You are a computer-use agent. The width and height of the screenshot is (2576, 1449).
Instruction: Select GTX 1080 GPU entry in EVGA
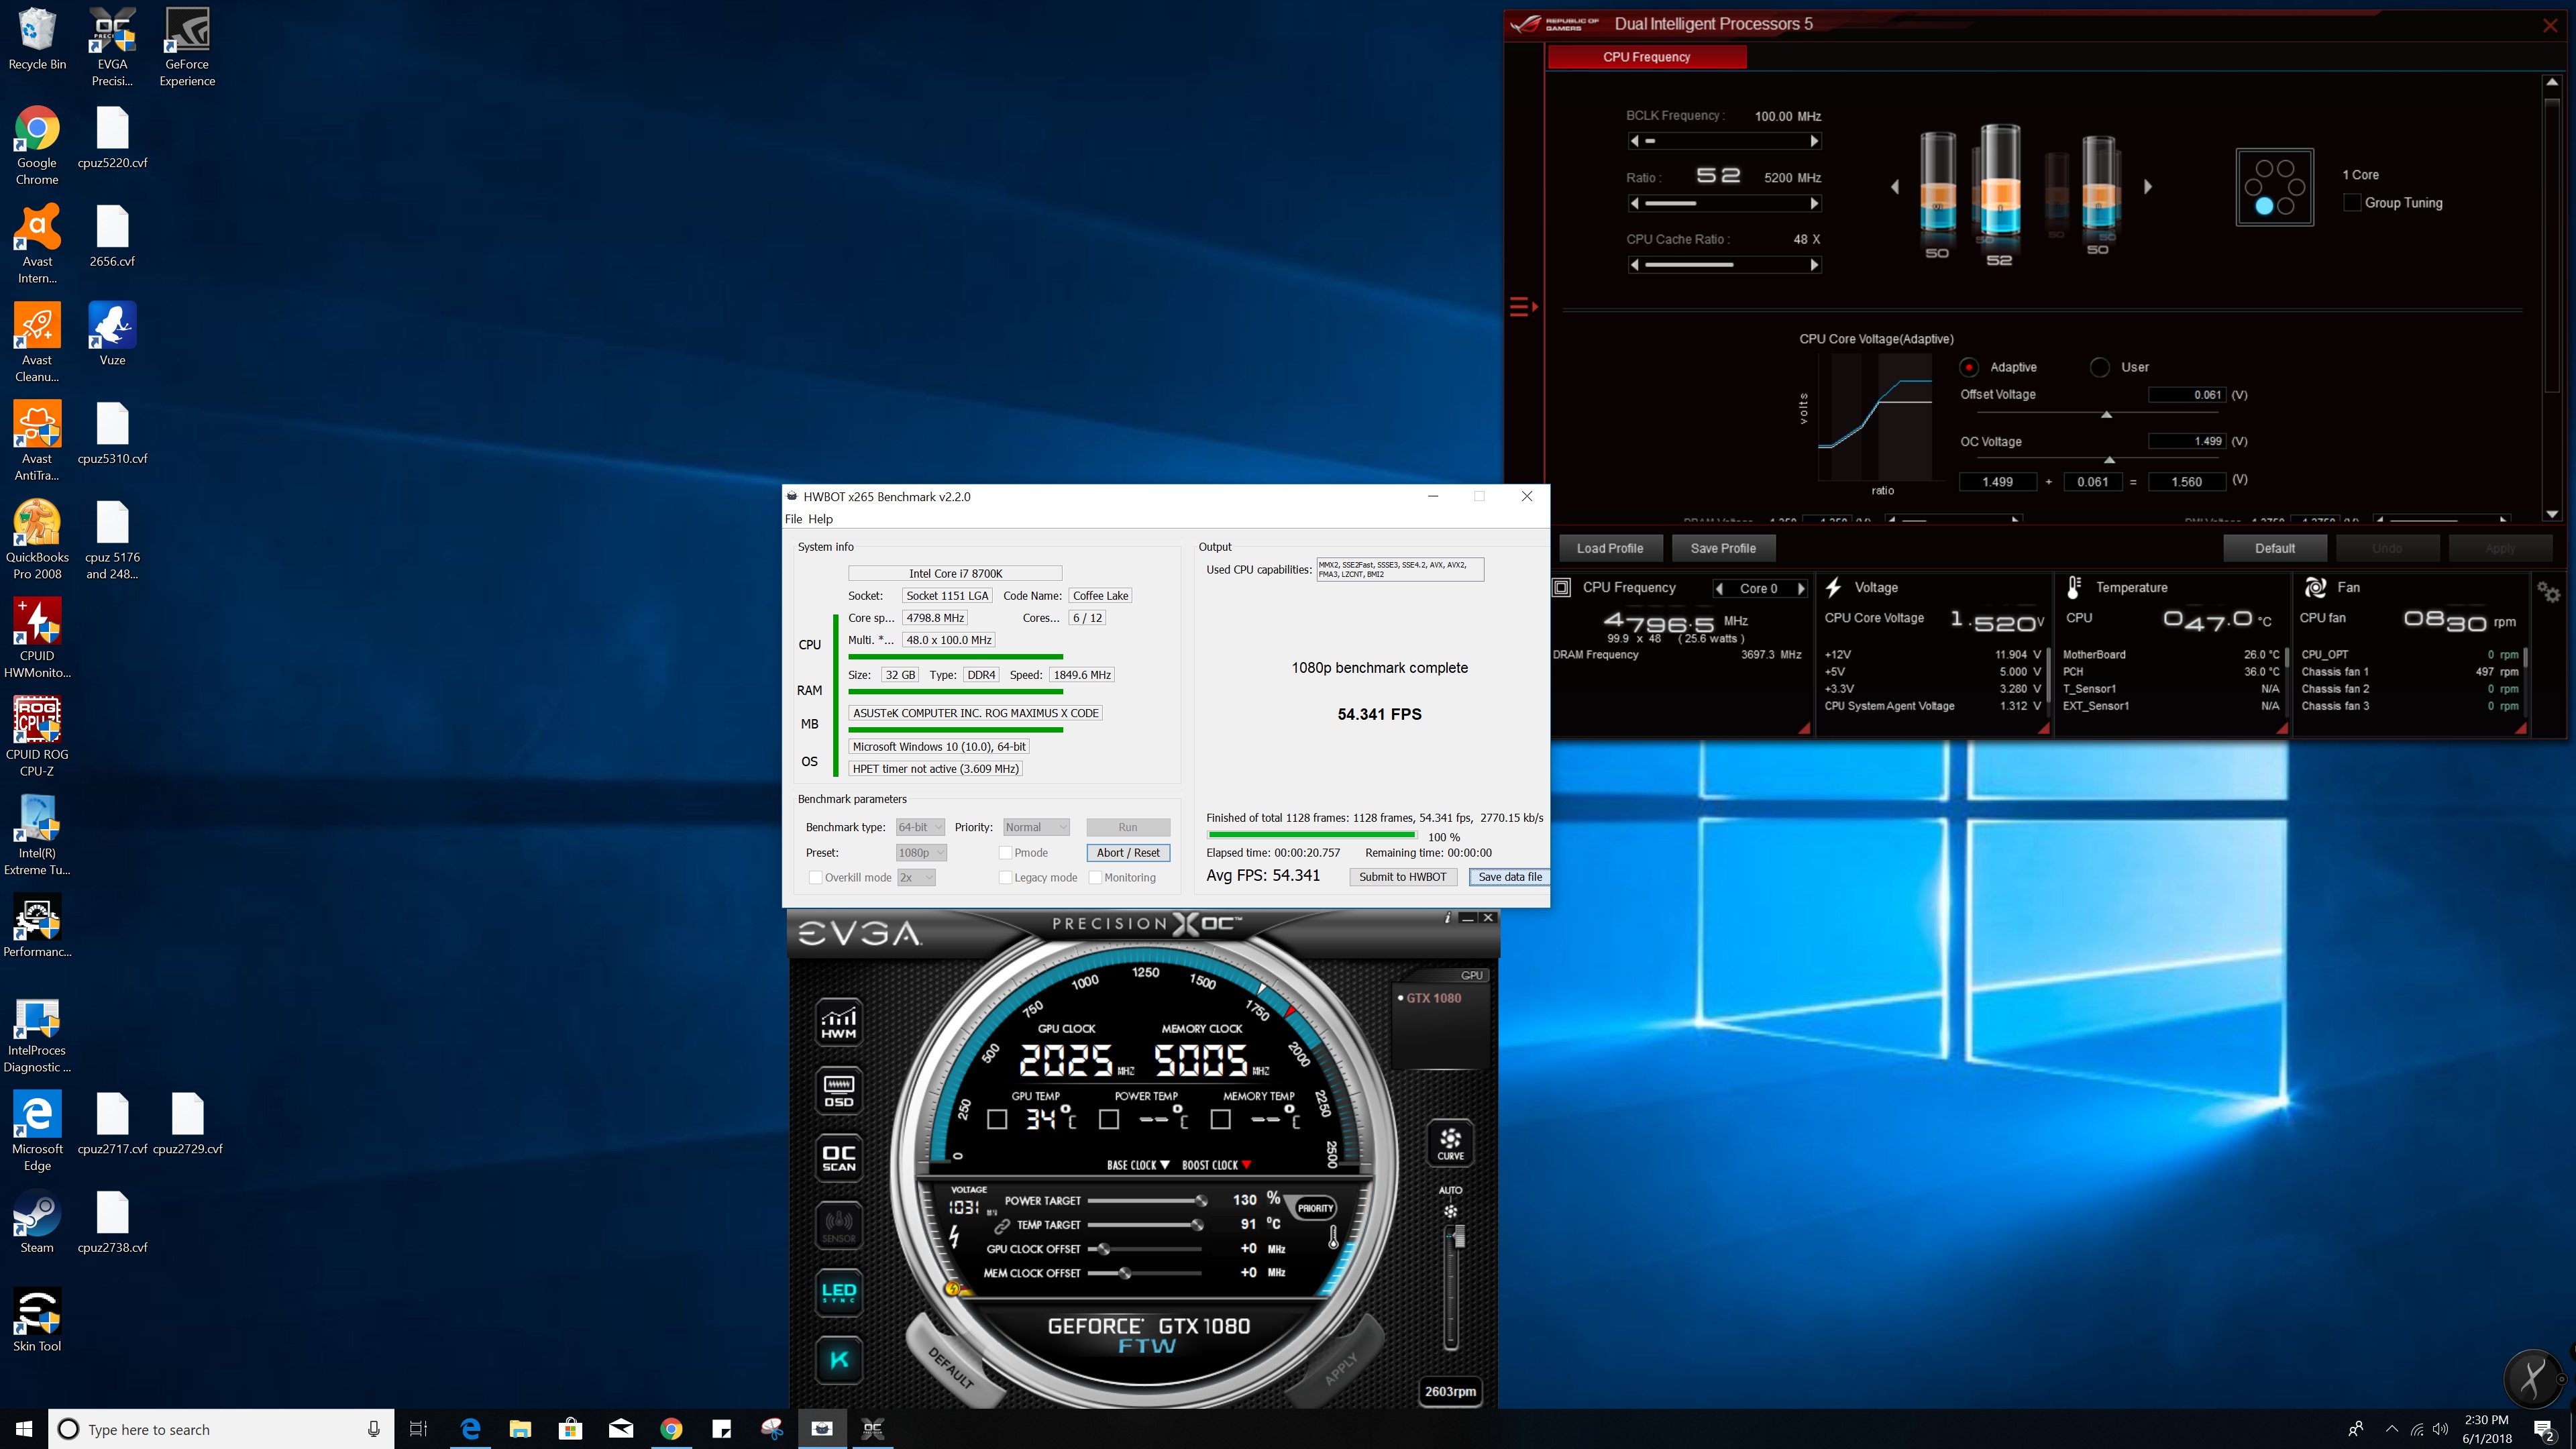pyautogui.click(x=1432, y=998)
